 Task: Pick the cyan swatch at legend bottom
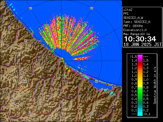(x=140, y=114)
